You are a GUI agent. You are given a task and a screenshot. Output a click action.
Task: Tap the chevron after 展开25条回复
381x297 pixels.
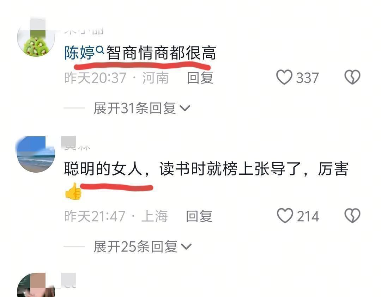click(186, 247)
